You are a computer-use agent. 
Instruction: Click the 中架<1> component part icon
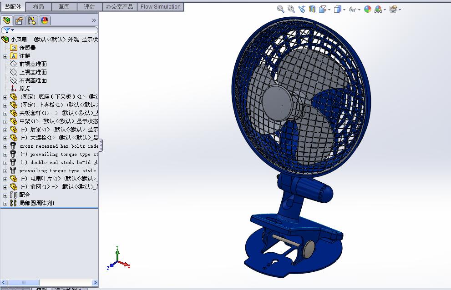click(x=14, y=121)
